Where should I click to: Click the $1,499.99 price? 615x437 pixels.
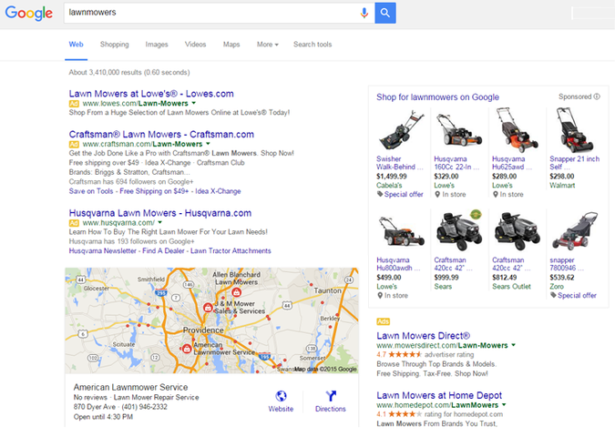(392, 177)
